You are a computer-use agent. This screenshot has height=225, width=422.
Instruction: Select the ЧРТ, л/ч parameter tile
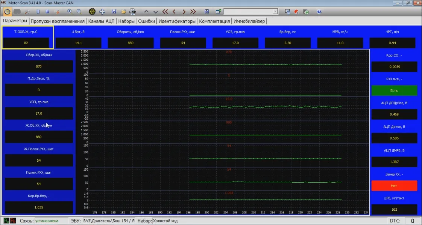coord(392,37)
